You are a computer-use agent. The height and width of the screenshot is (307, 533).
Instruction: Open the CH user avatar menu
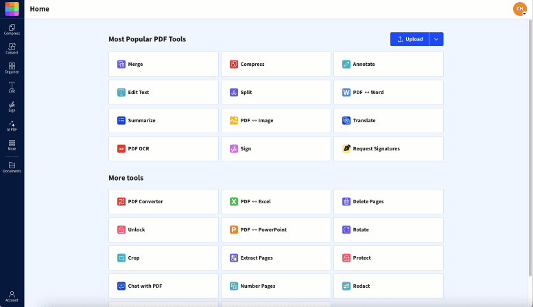pyautogui.click(x=520, y=9)
